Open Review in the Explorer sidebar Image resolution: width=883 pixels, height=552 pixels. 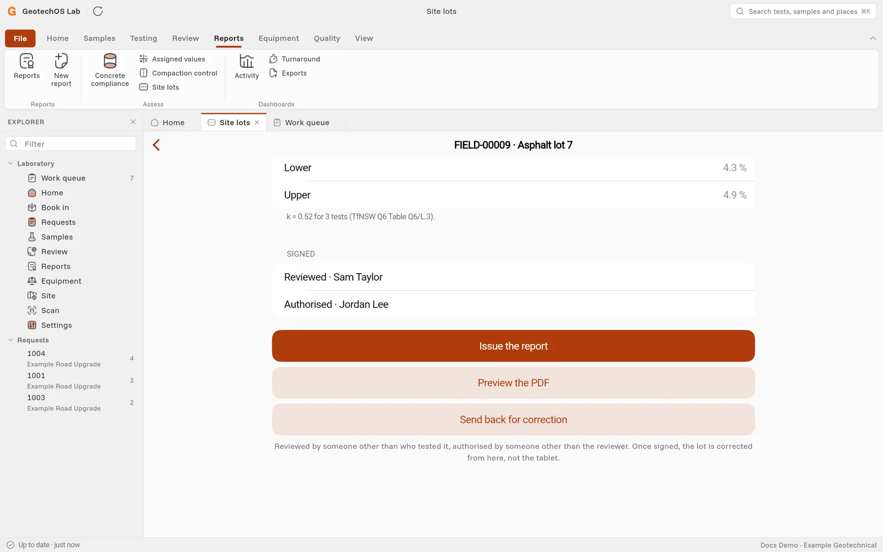71,252
